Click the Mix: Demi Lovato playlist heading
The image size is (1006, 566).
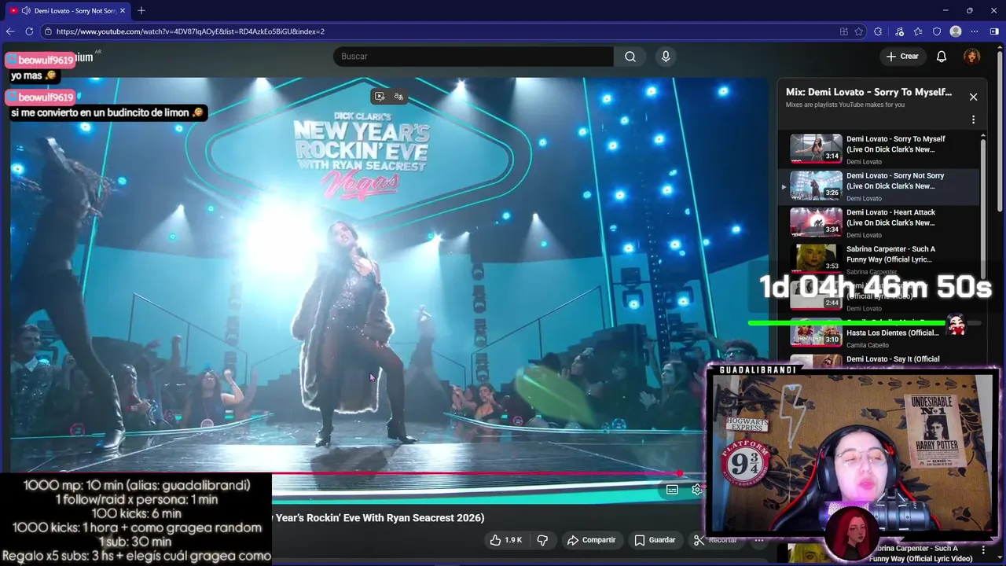(868, 92)
